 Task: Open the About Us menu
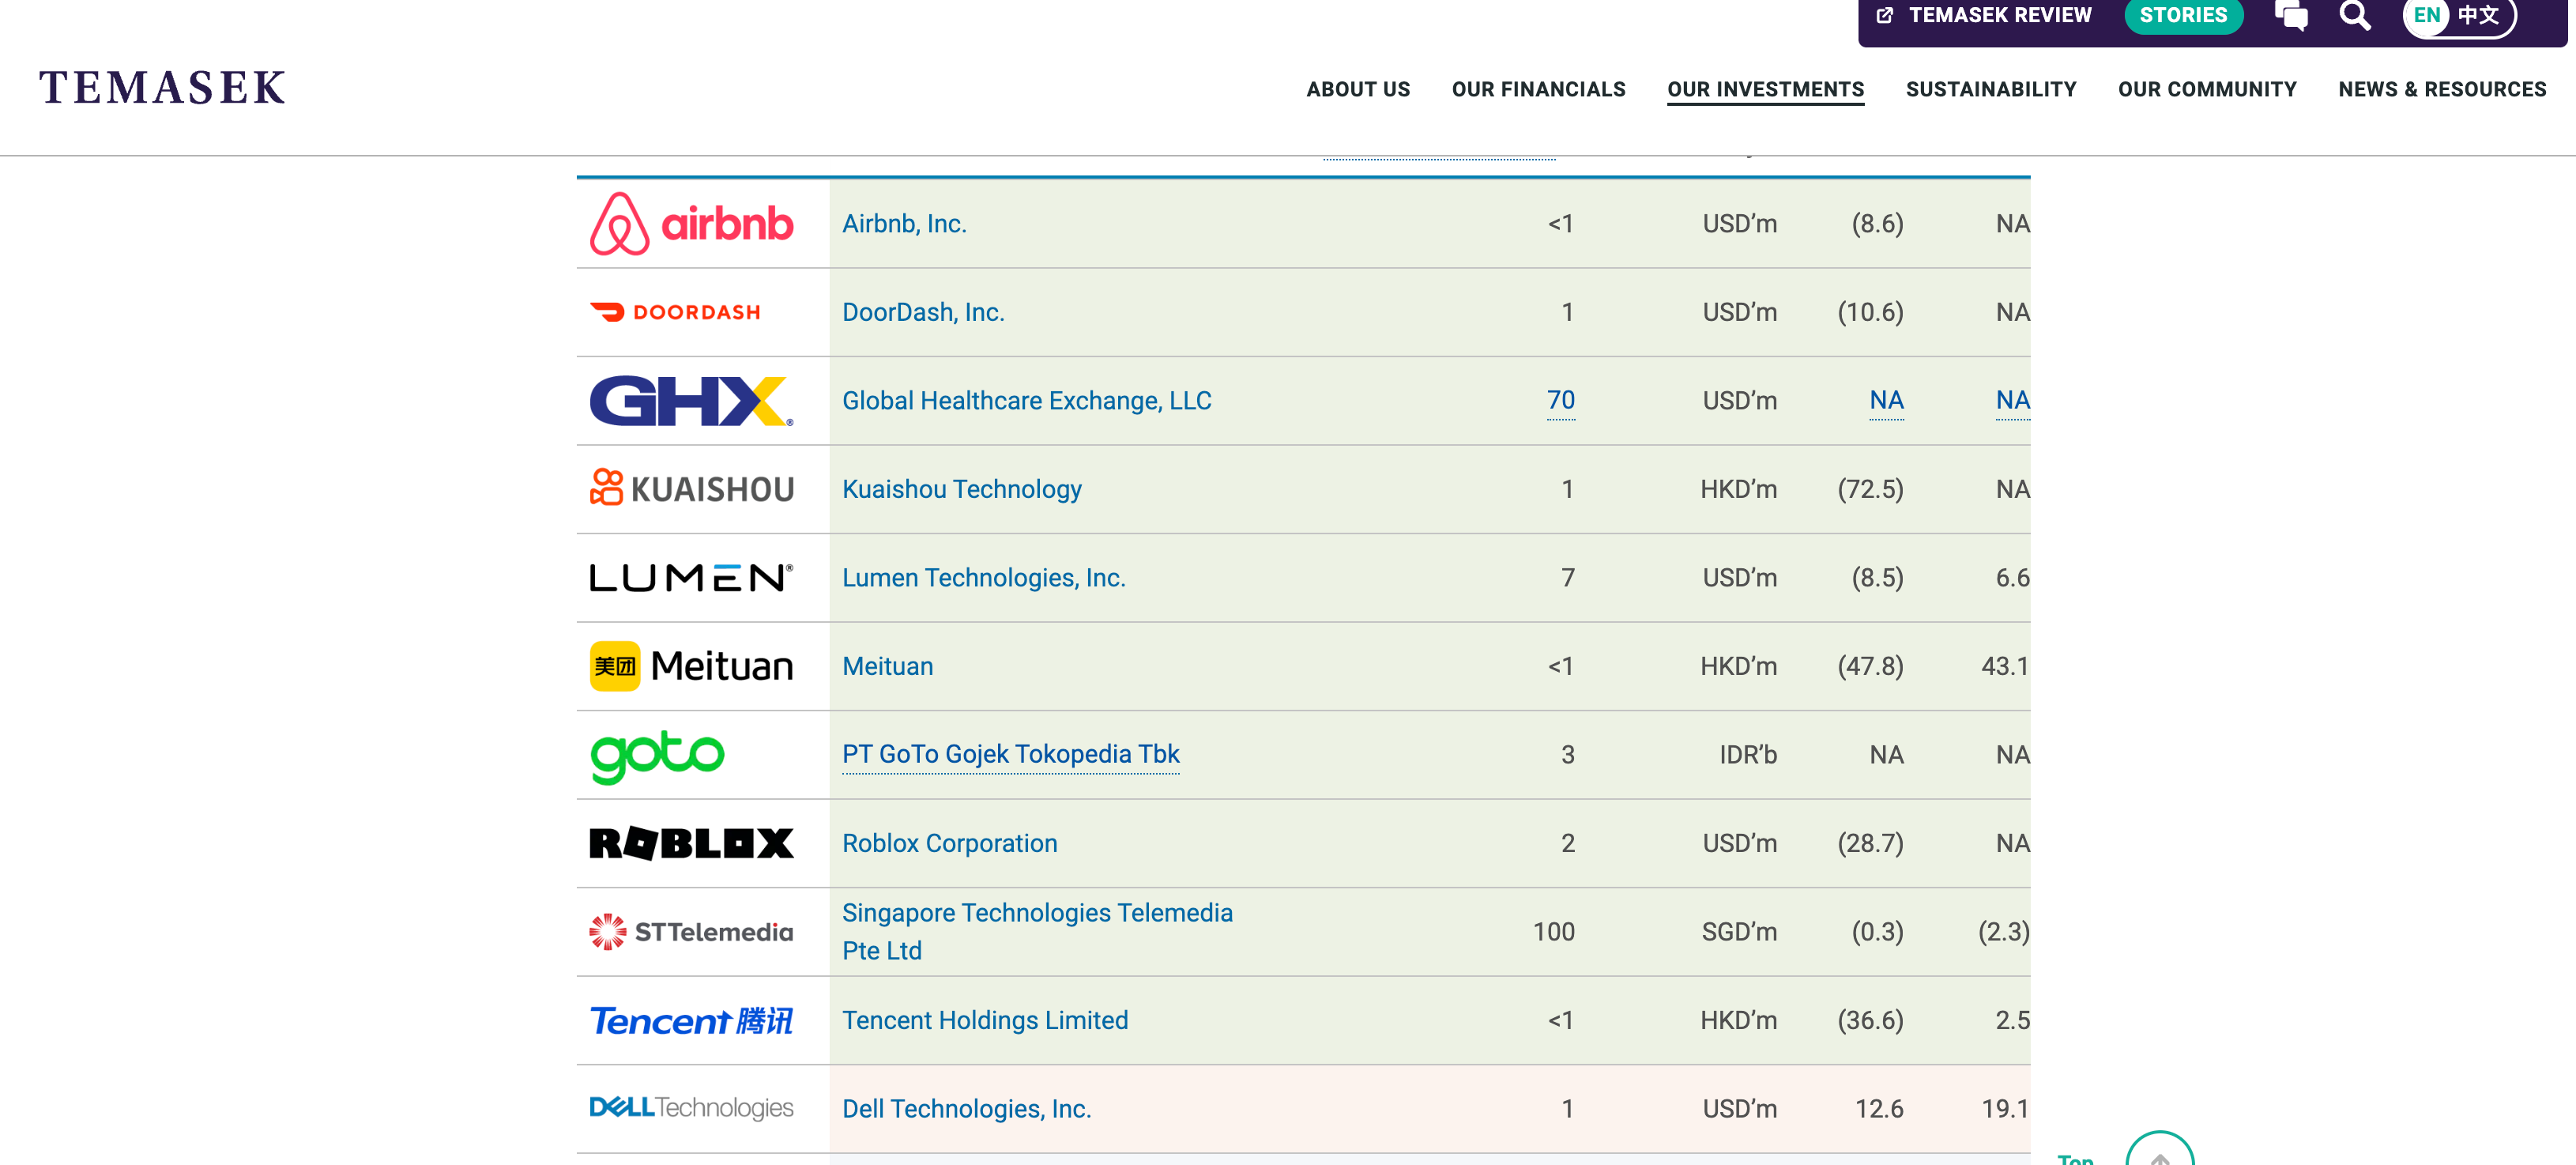point(1358,89)
